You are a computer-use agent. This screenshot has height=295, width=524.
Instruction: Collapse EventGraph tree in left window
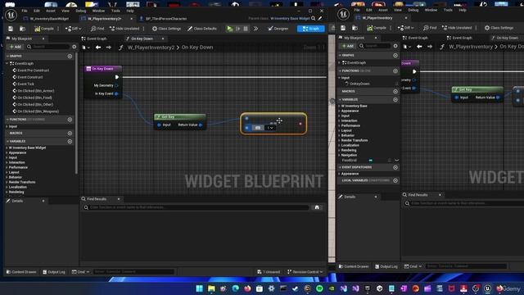[x=7, y=63]
